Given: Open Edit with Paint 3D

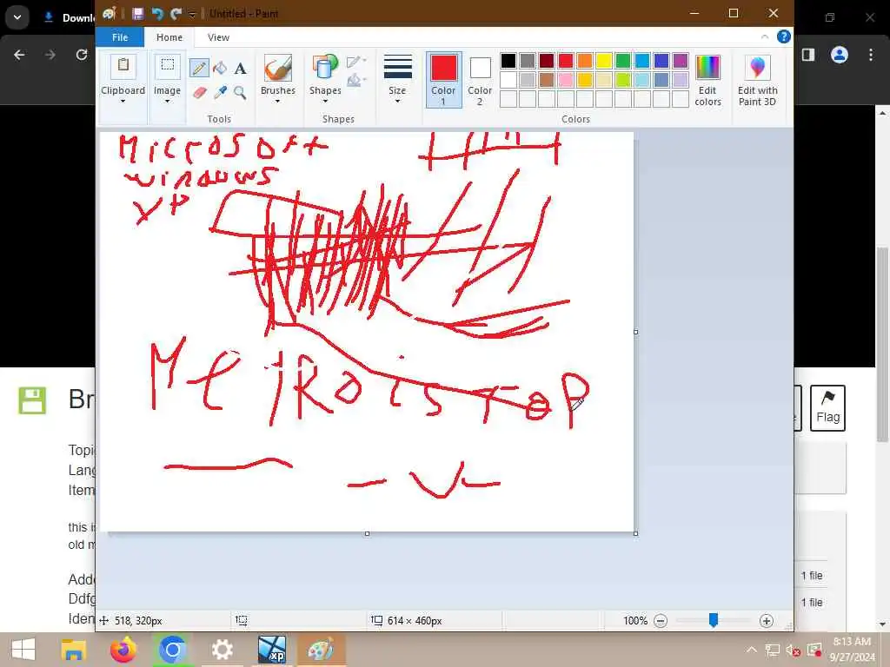Looking at the screenshot, I should point(757,81).
